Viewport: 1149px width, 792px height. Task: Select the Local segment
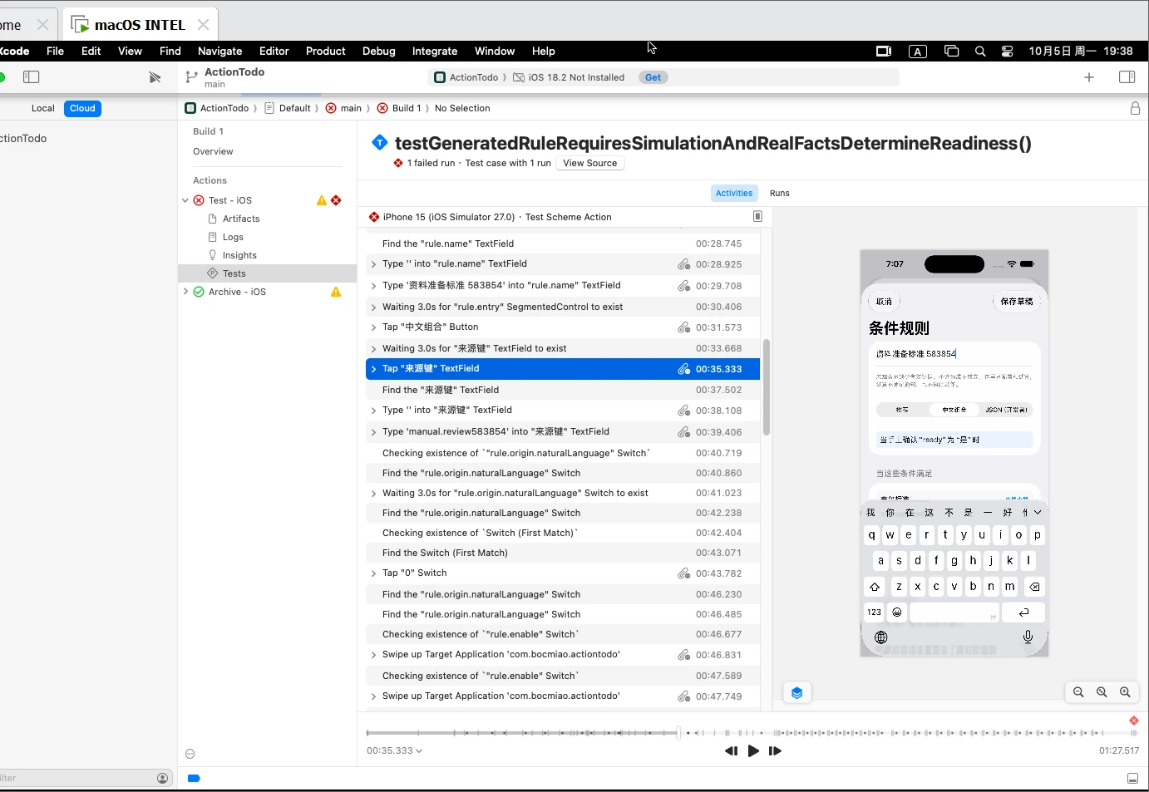click(43, 108)
